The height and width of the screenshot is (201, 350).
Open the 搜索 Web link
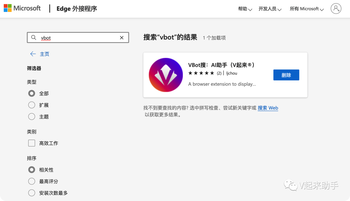[x=268, y=108]
